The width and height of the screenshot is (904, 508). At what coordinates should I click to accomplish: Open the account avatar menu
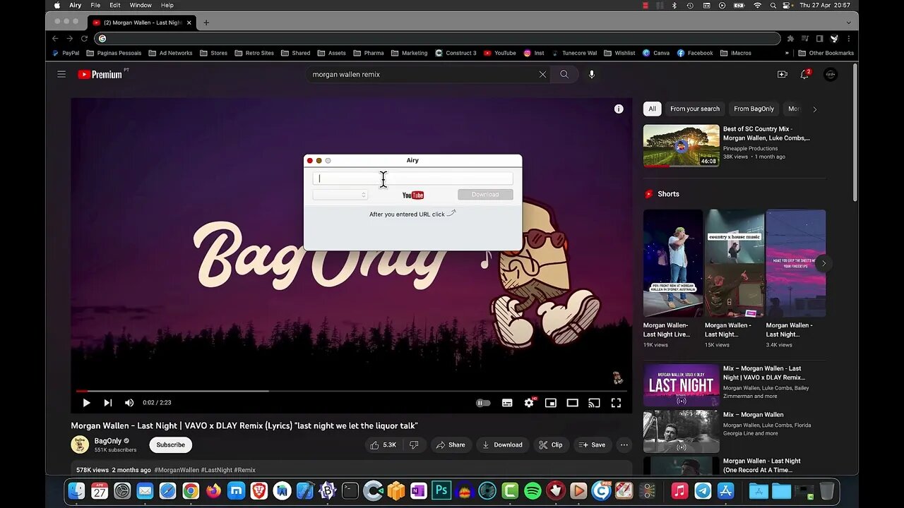pyautogui.click(x=831, y=74)
